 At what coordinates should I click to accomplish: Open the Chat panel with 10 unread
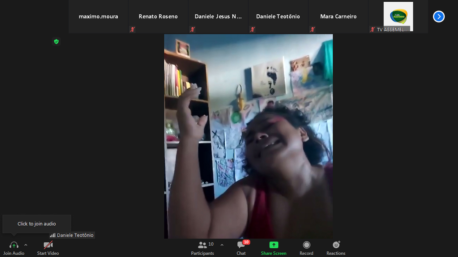241,248
